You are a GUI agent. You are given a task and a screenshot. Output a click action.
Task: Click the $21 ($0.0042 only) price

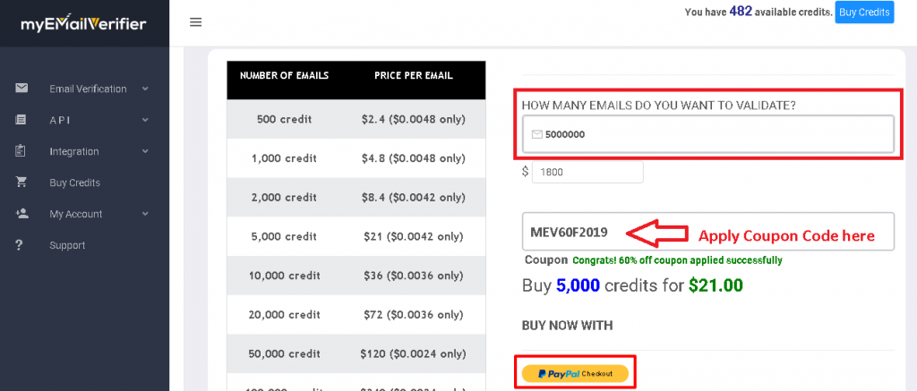[414, 237]
